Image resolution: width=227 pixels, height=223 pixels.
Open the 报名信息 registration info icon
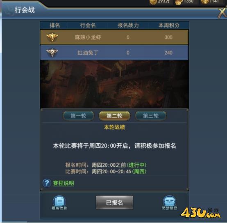point(59,202)
